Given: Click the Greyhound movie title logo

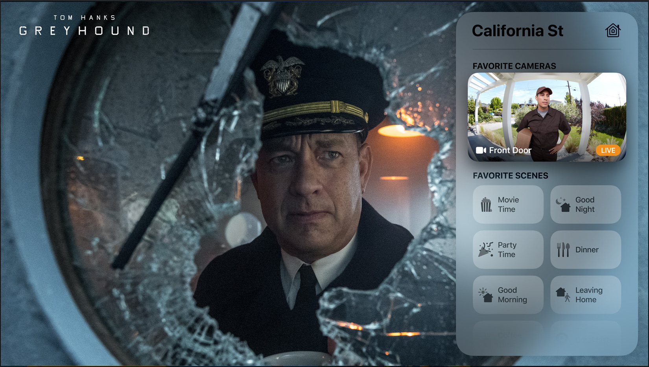Looking at the screenshot, I should pos(85,26).
